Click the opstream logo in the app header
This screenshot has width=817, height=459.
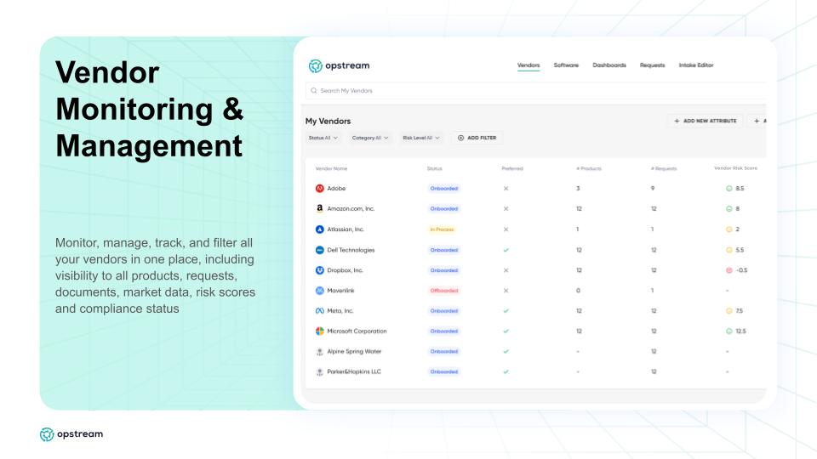coord(340,65)
